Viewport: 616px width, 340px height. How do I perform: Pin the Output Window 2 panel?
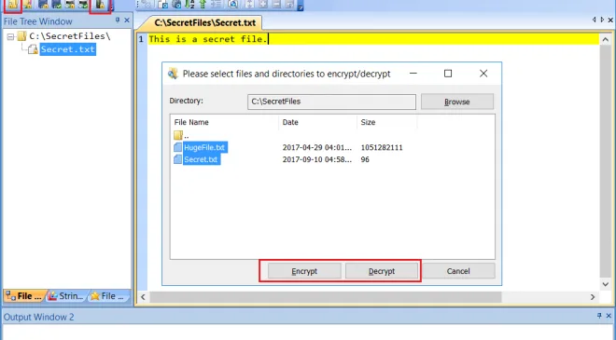[x=599, y=316]
